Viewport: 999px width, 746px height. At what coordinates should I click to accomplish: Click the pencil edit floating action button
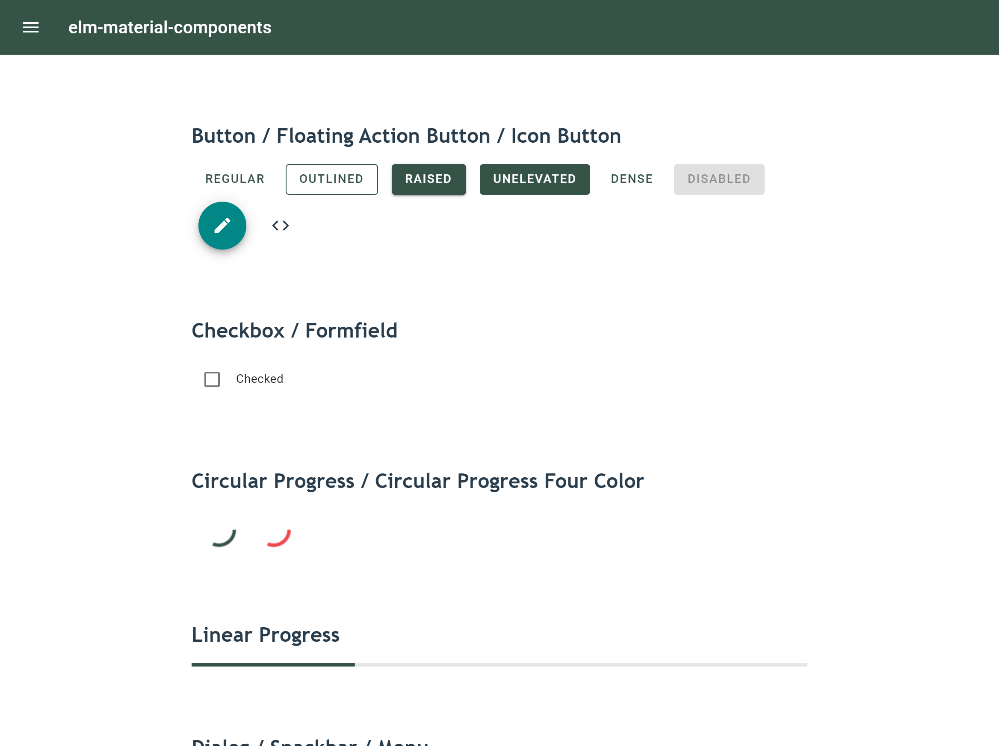click(x=222, y=226)
